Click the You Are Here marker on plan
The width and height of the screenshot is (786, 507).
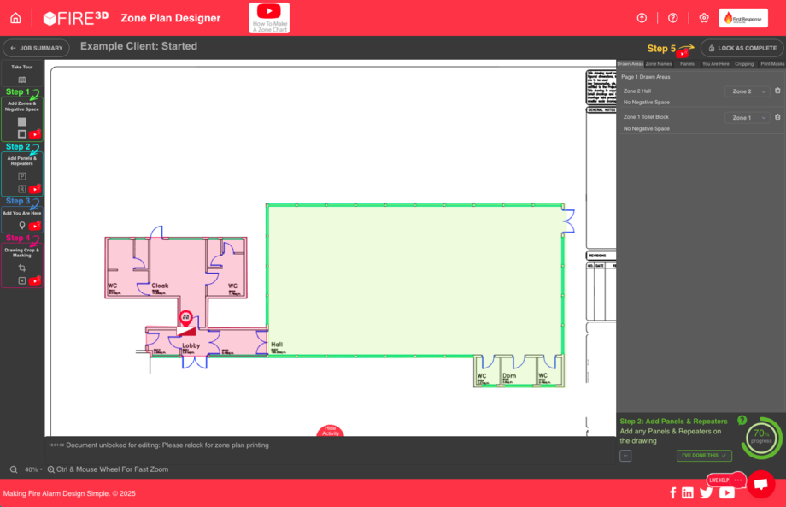(186, 317)
